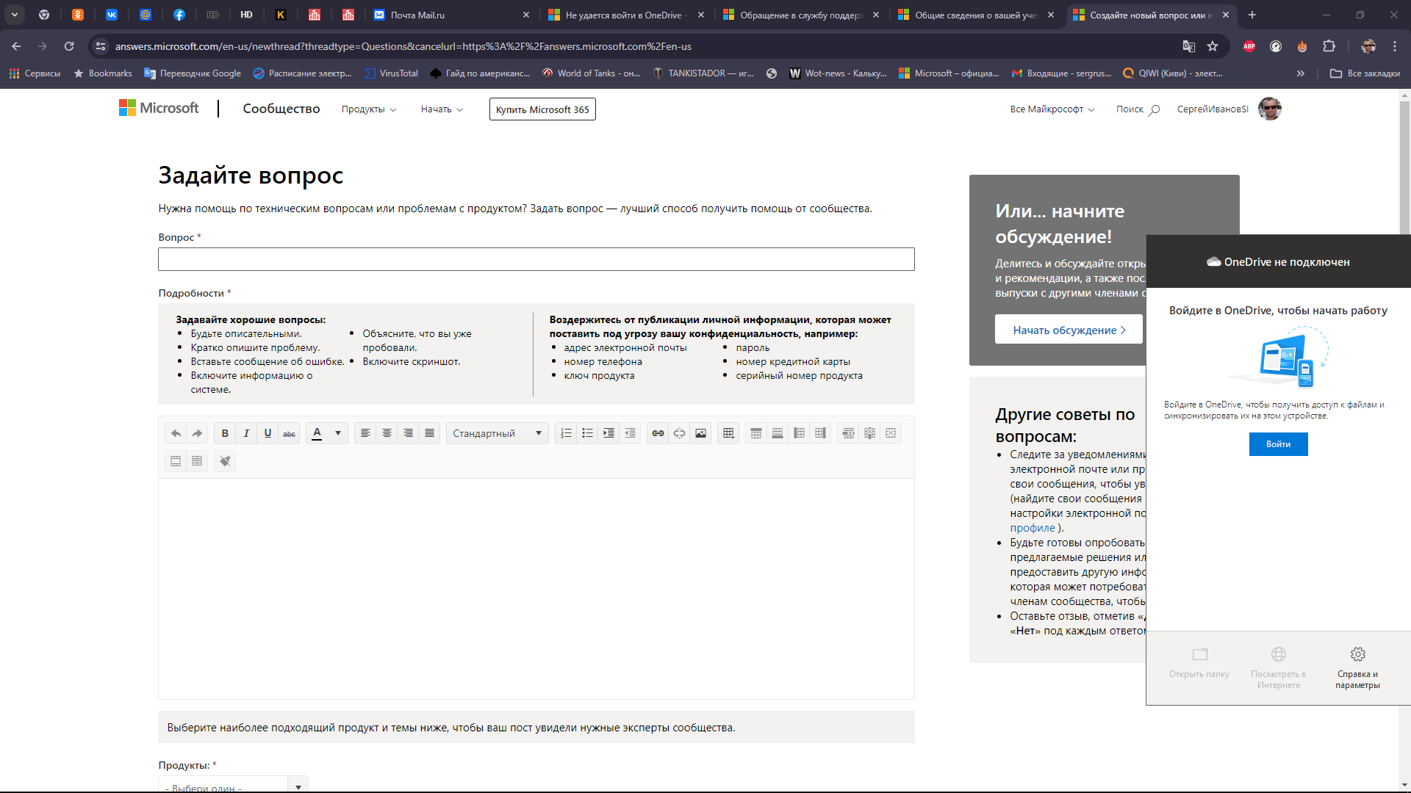Viewport: 1411px width, 793px height.
Task: Open the font color picker arrow
Action: (x=338, y=433)
